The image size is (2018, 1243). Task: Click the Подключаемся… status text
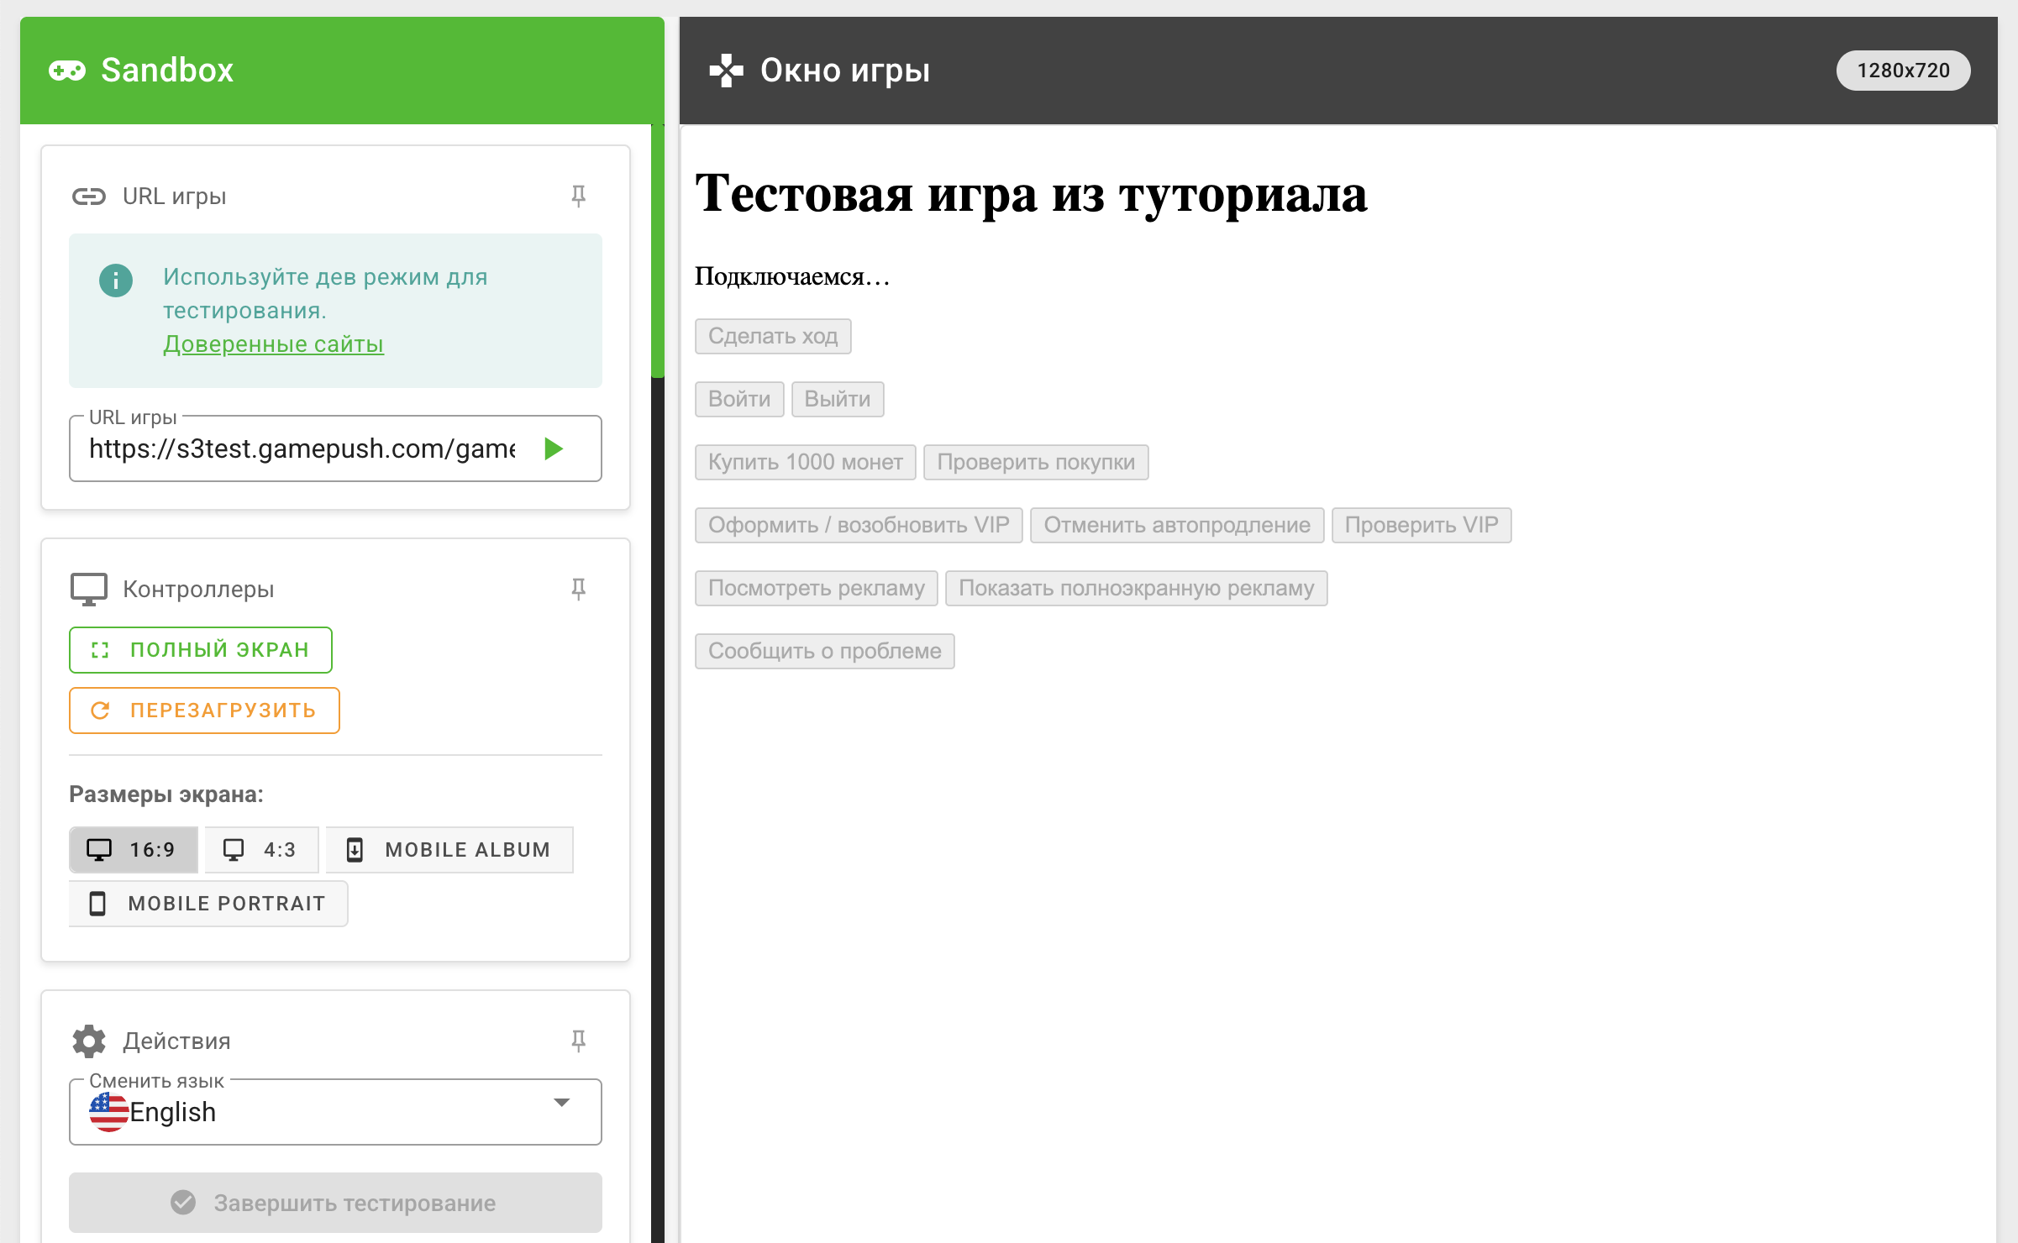pyautogui.click(x=792, y=276)
